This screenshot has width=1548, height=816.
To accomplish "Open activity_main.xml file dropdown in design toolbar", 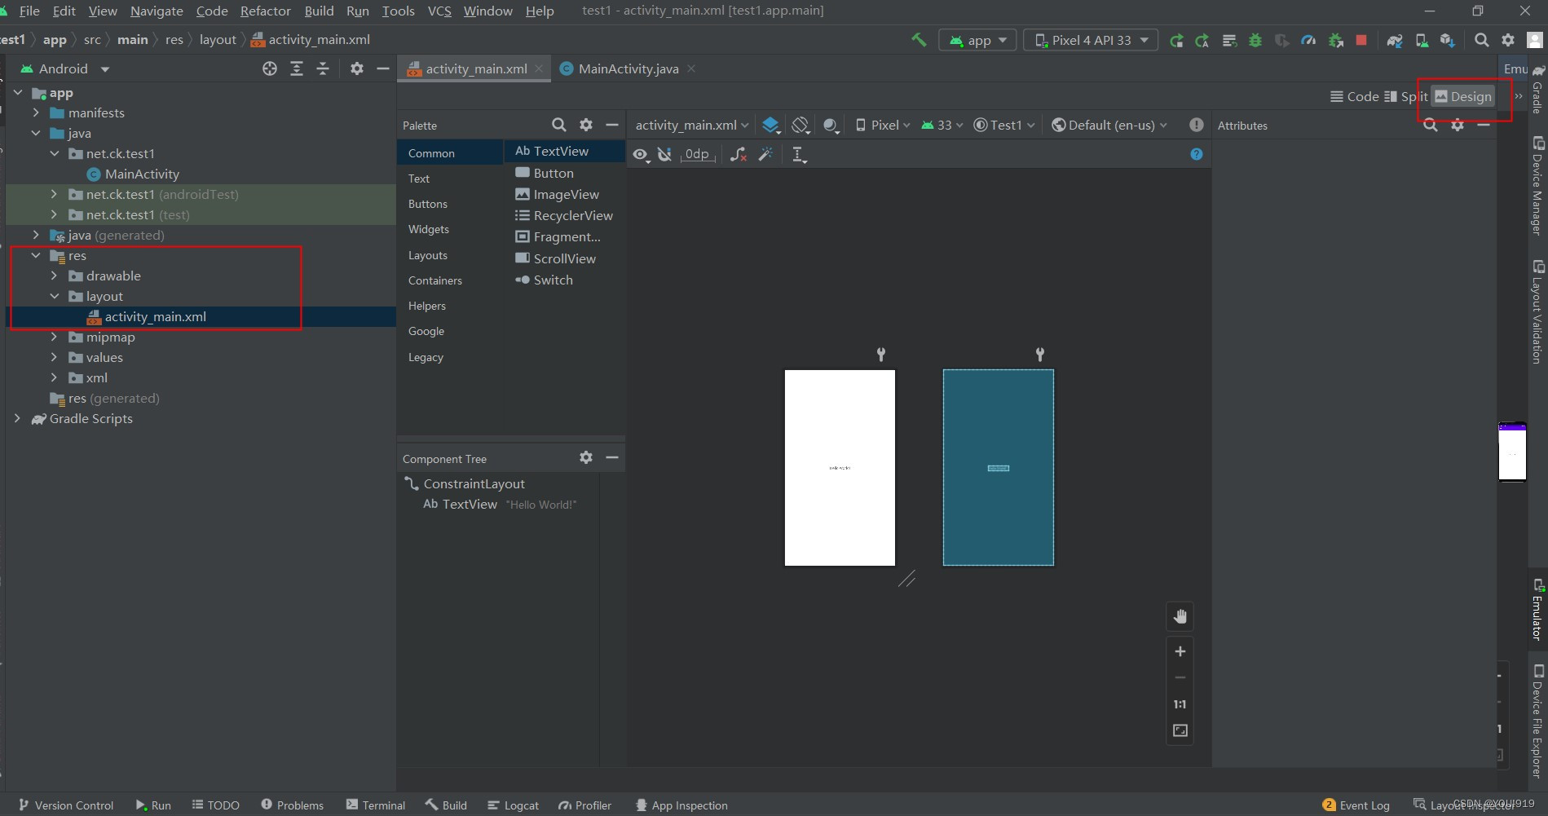I will tap(691, 125).
